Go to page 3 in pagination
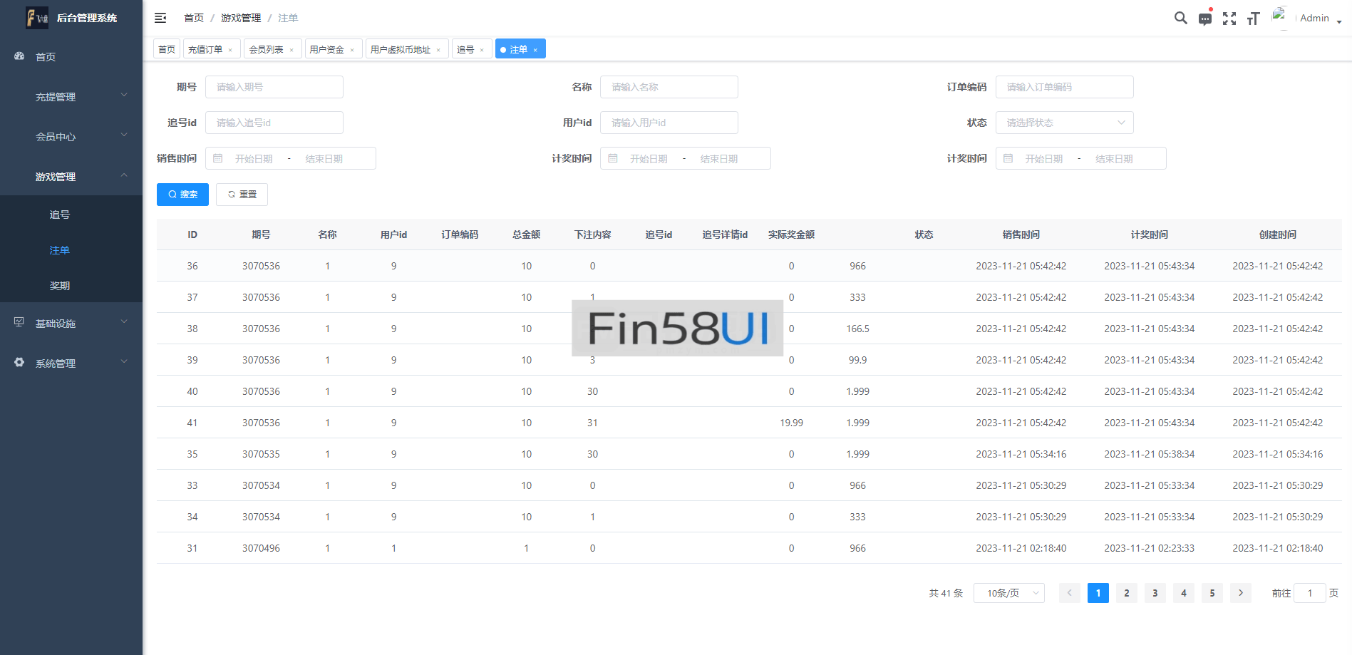This screenshot has height=655, width=1352. click(x=1155, y=593)
